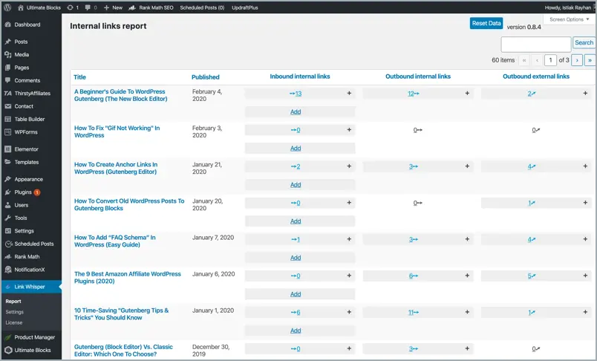Open the Product Manager icon

7,337
